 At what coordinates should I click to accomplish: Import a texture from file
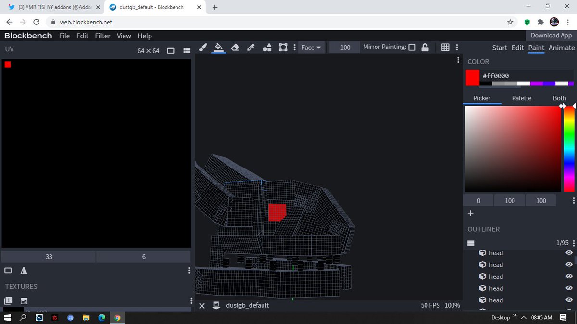click(23, 300)
